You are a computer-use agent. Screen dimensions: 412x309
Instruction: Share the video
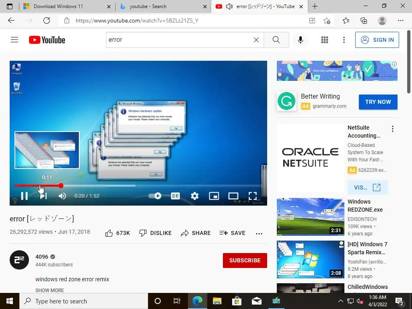196,233
